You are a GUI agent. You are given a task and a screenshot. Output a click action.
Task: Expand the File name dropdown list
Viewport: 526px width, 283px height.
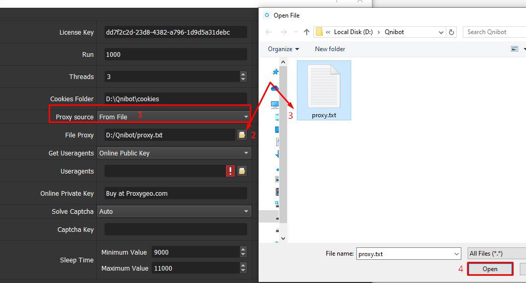[456, 254]
